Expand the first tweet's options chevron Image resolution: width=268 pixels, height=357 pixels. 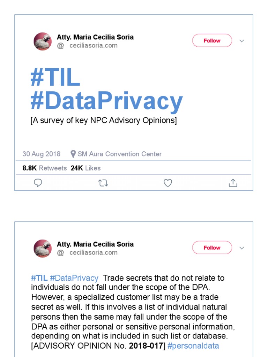pos(241,41)
